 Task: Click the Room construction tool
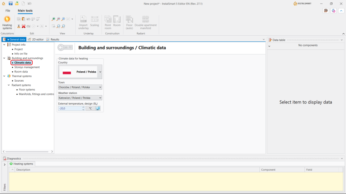point(117,21)
